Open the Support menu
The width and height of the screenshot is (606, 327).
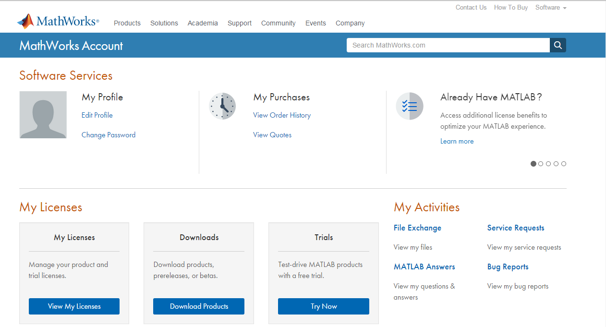(x=240, y=23)
